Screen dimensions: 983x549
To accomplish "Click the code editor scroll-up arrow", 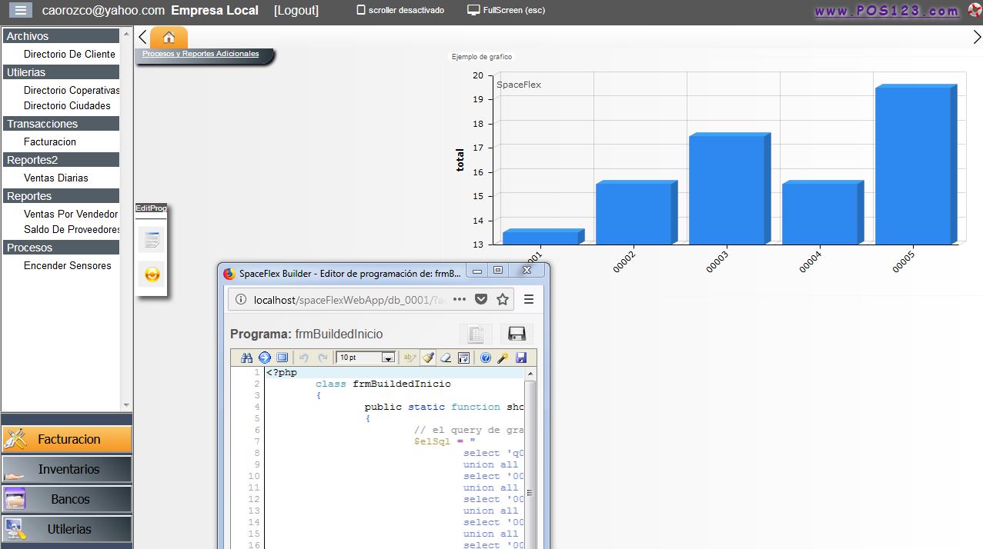I will click(530, 374).
